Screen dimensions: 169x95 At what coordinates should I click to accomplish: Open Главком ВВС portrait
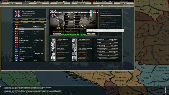(x=74, y=59)
